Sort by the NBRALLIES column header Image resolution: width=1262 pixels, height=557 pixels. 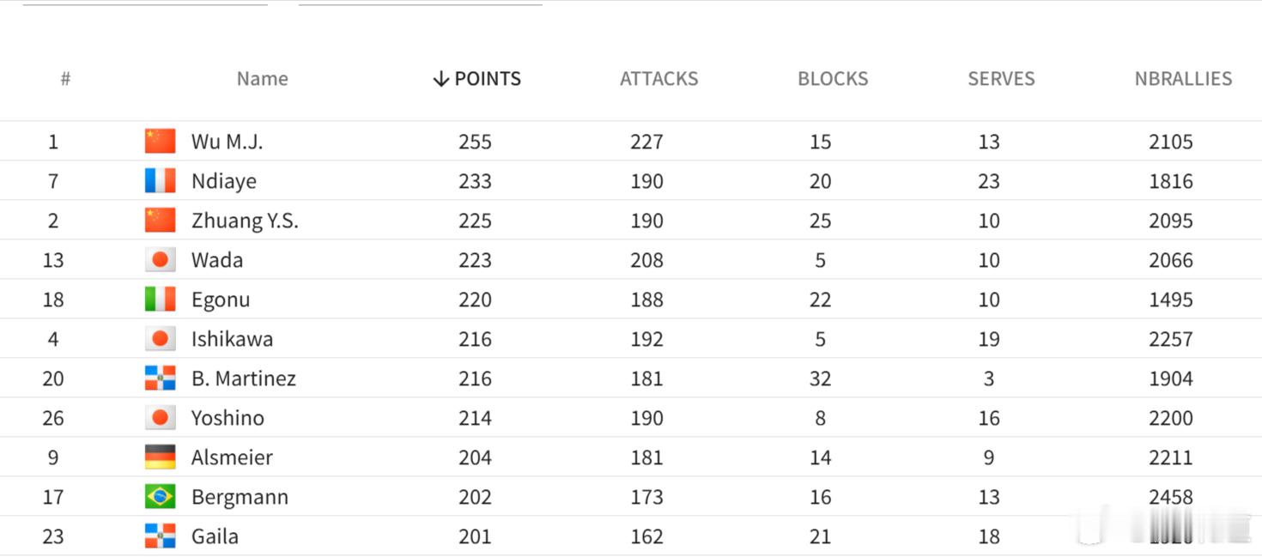tap(1183, 79)
